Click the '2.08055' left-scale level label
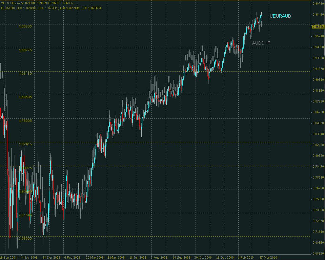This screenshot has width=325, height=260. point(25,238)
